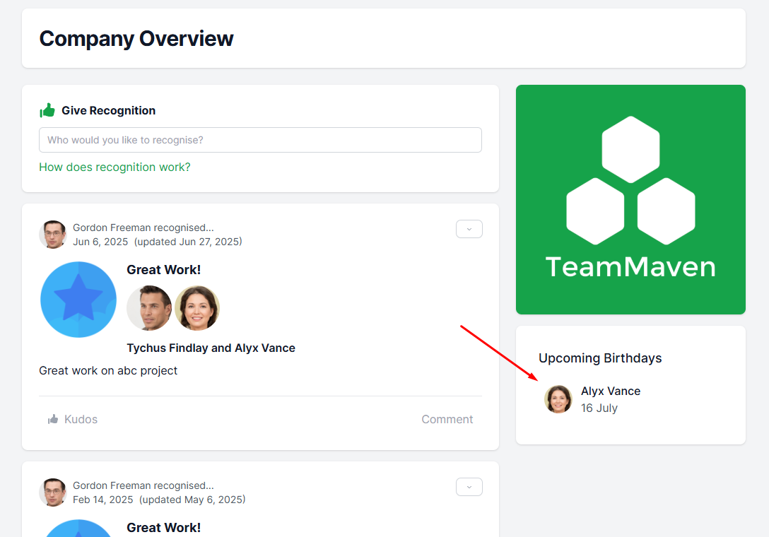The image size is (769, 537).
Task: Click Gordon Freeman's avatar on Jun 6 post
Action: 53,235
